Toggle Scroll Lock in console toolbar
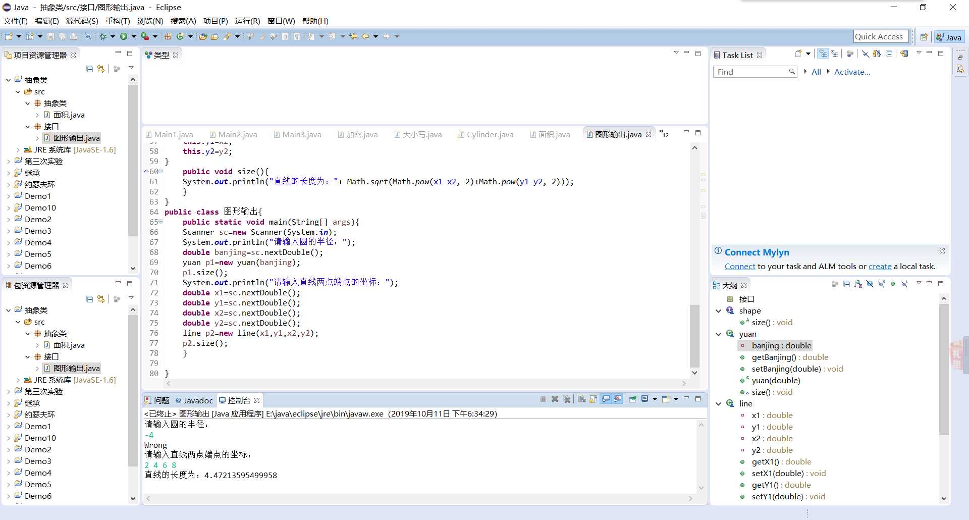 point(593,399)
